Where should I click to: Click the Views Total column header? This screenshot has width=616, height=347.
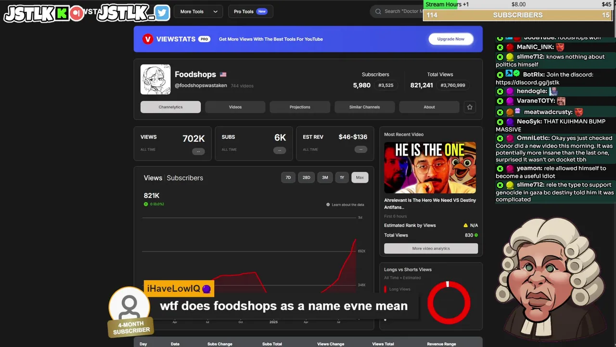tap(383, 344)
